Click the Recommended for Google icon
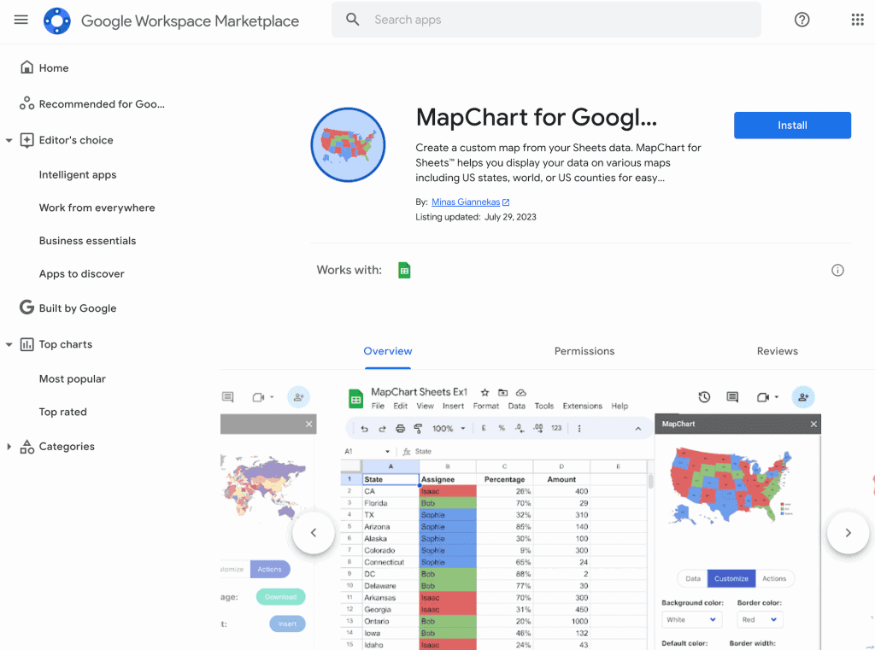Image resolution: width=875 pixels, height=650 pixels. coord(26,103)
